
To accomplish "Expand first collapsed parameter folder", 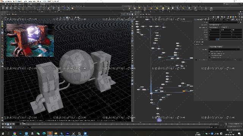I will click(195, 42).
